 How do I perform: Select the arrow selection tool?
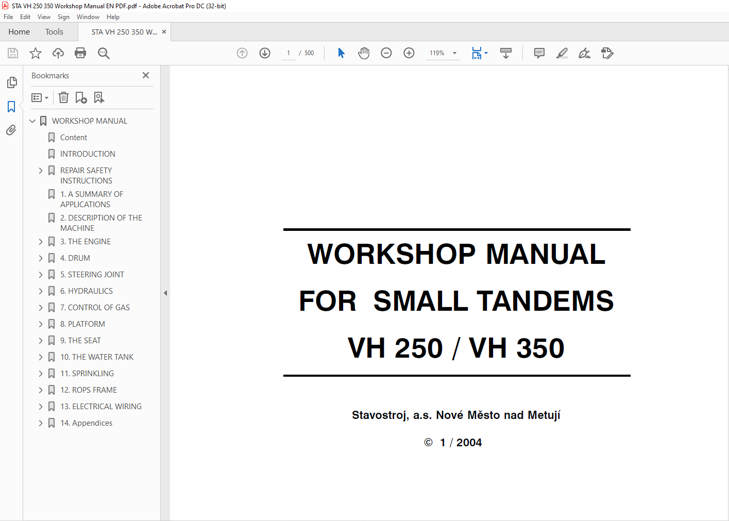(x=341, y=53)
